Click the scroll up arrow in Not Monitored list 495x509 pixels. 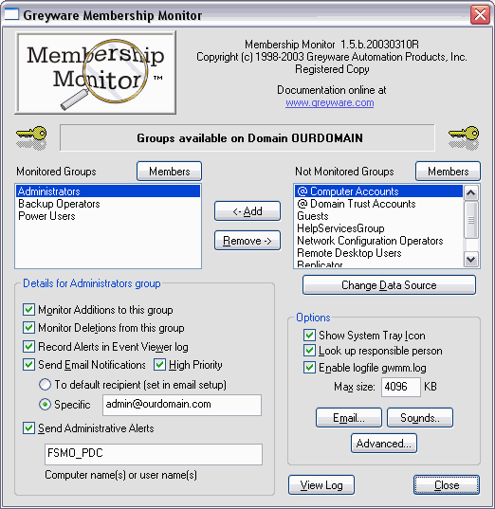coord(471,193)
